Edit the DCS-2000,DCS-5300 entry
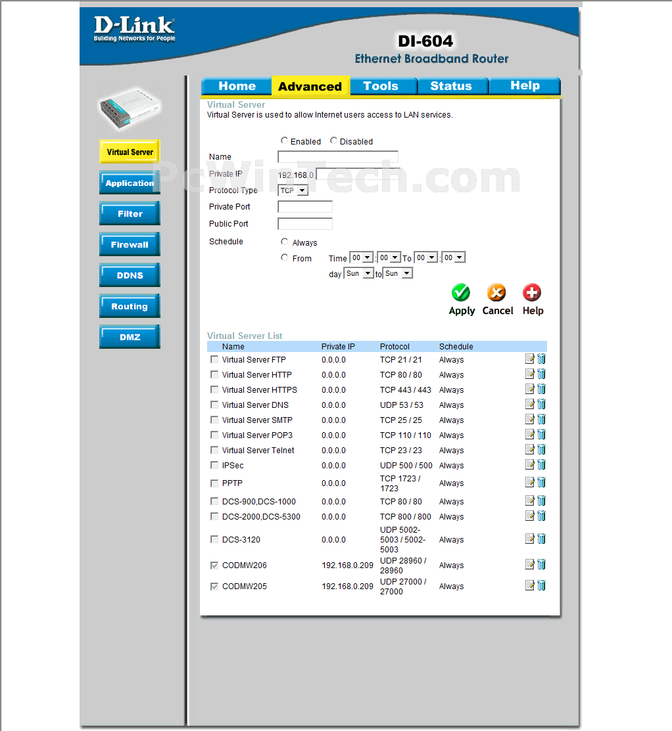The width and height of the screenshot is (672, 731). pyautogui.click(x=530, y=516)
